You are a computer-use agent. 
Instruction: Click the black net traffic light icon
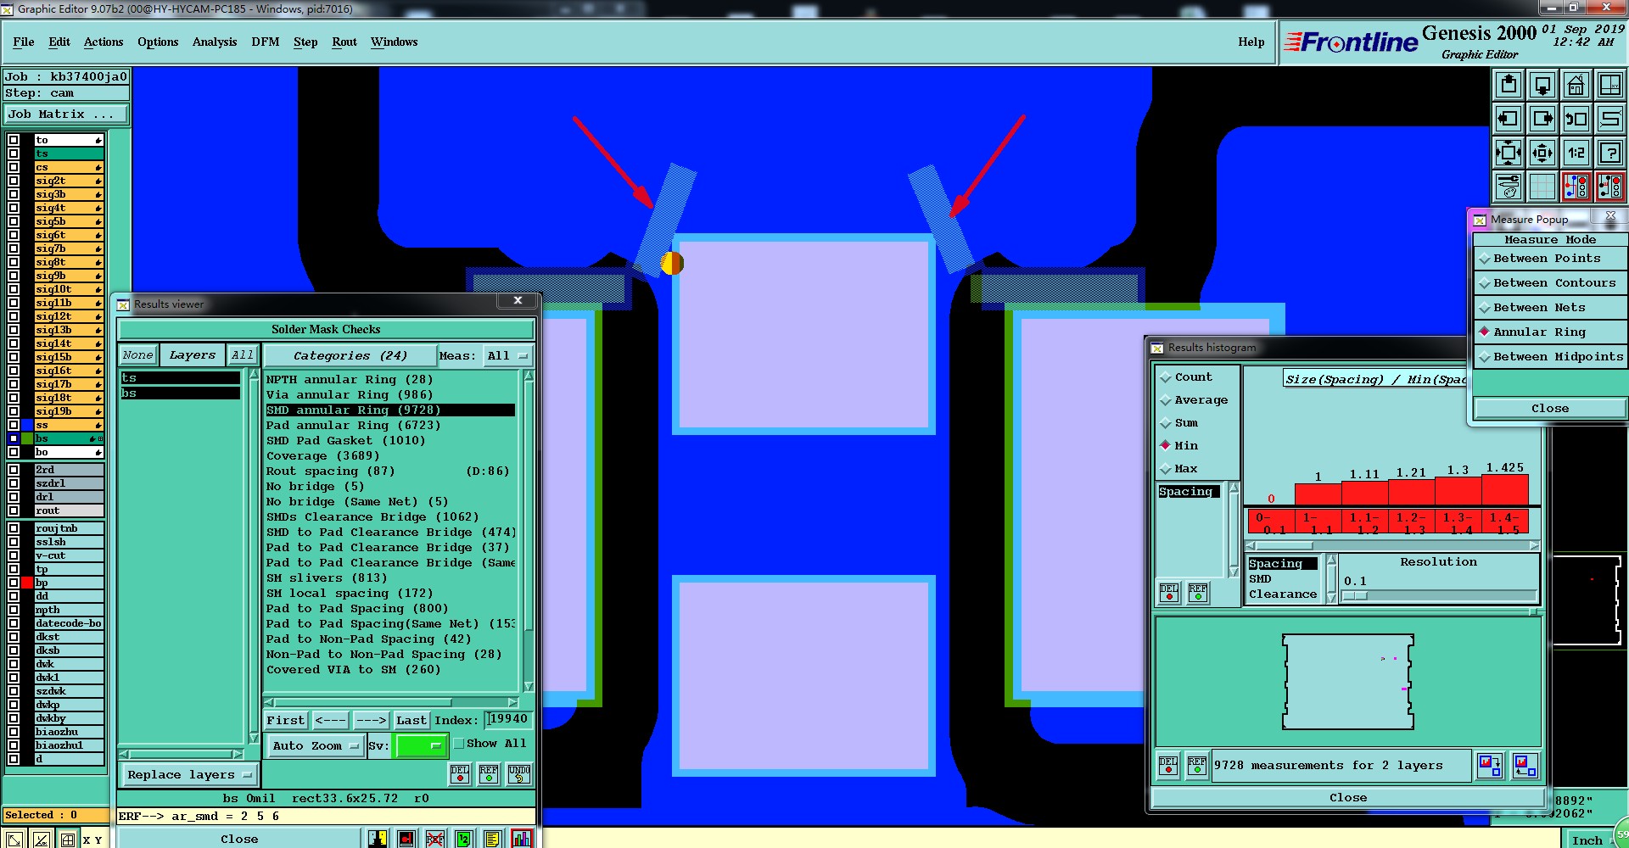(x=1609, y=187)
